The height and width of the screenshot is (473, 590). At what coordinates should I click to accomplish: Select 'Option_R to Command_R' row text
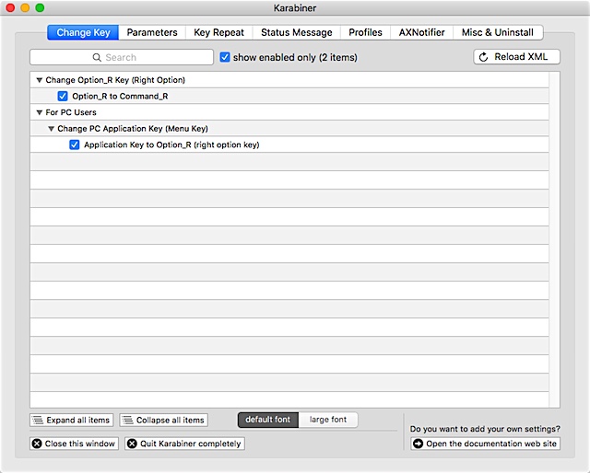pos(120,97)
